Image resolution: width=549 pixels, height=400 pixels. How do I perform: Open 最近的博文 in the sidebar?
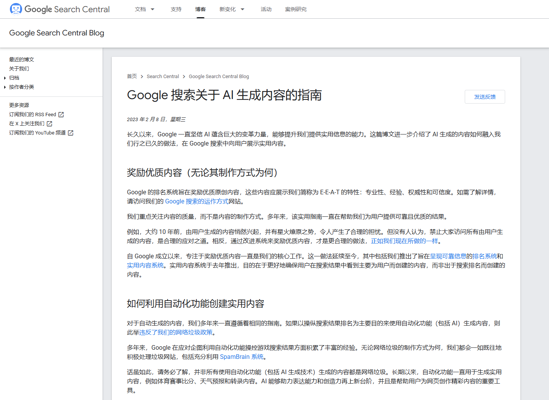(22, 59)
